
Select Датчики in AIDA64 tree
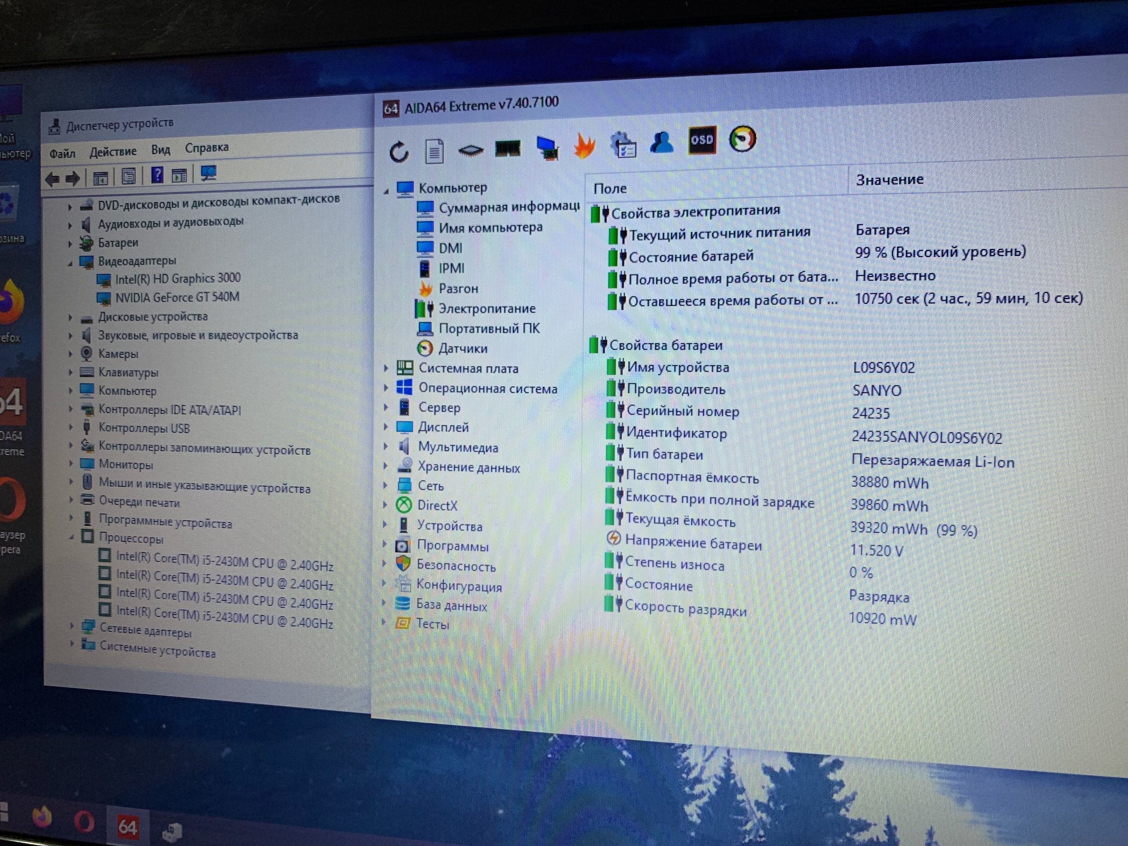[x=463, y=349]
